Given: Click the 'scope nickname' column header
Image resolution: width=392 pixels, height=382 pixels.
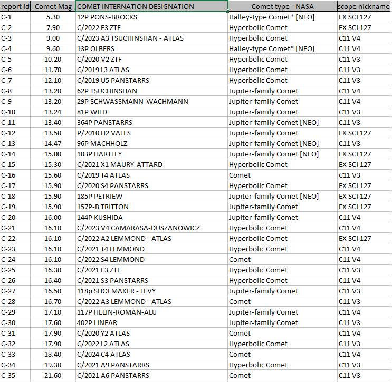Looking at the screenshot, I should [x=364, y=6].
